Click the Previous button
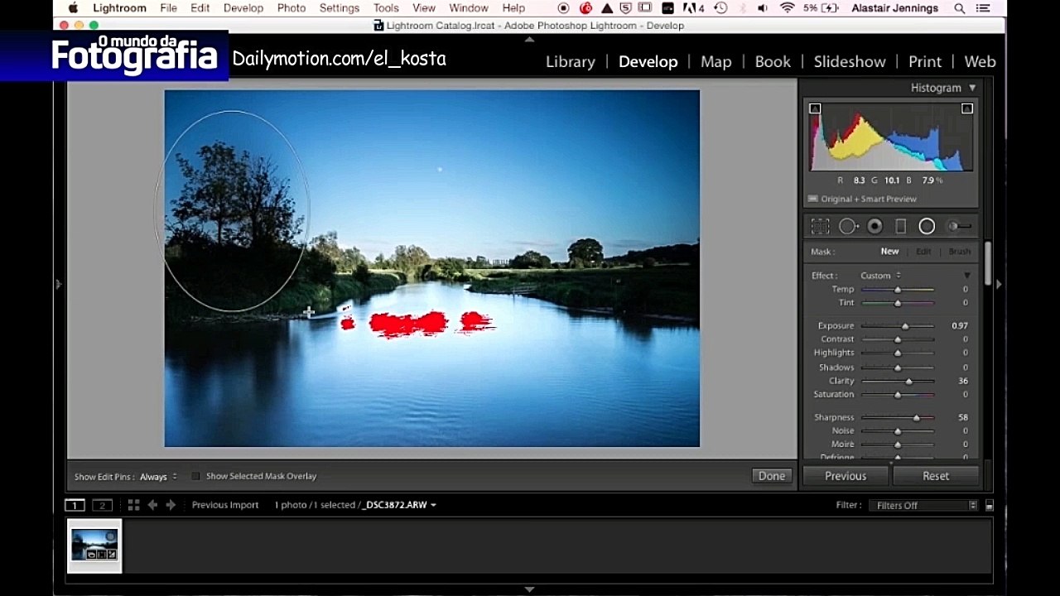The width and height of the screenshot is (1060, 596). click(846, 476)
